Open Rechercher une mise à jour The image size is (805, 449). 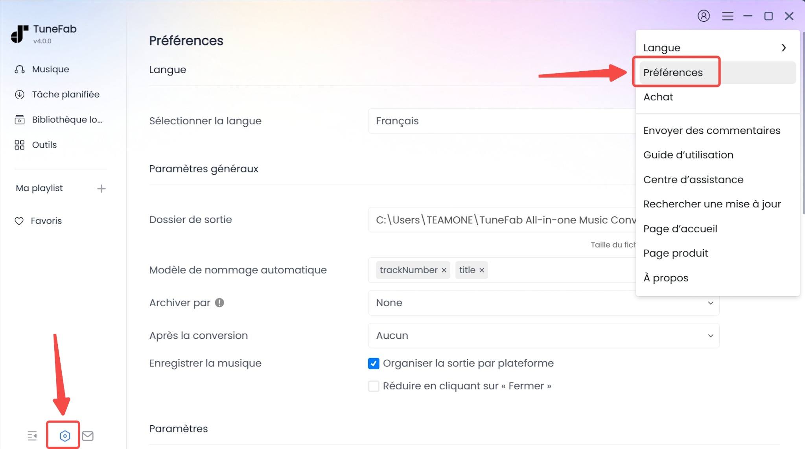(712, 204)
